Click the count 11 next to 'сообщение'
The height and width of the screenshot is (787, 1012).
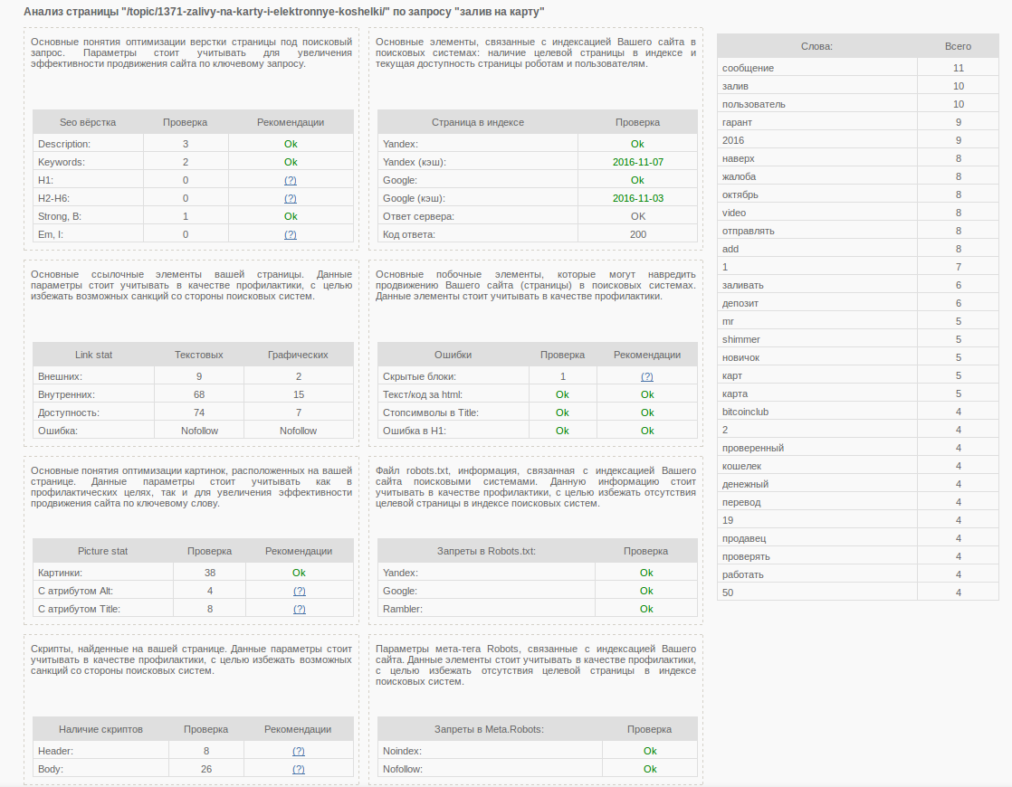pos(959,68)
